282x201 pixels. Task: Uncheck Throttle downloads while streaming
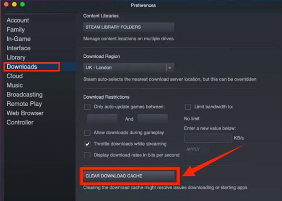(87, 144)
